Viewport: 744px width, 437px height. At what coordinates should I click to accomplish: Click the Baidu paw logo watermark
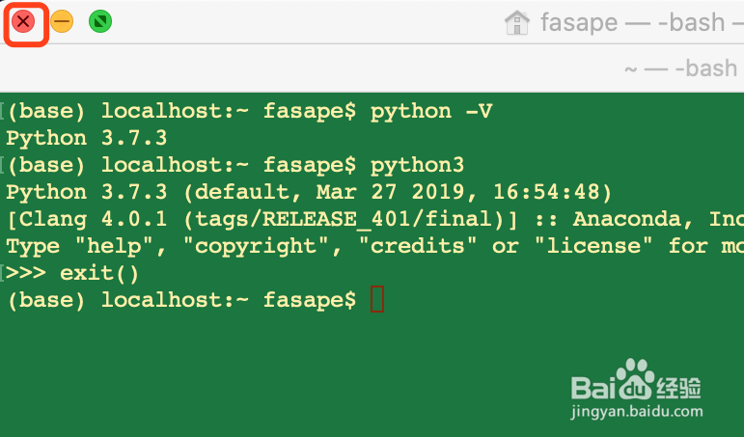636,379
